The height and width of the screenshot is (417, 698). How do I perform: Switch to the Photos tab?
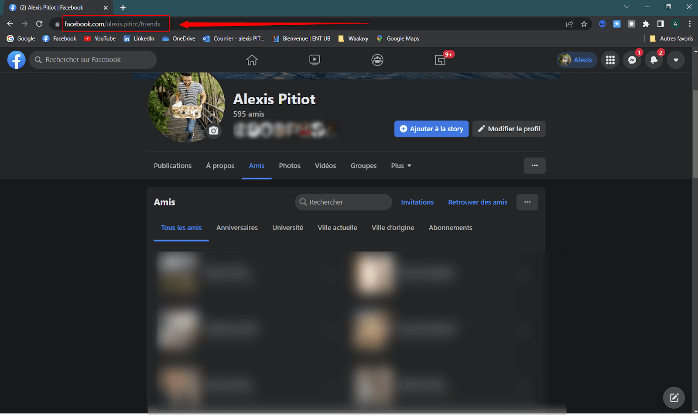[x=290, y=166]
